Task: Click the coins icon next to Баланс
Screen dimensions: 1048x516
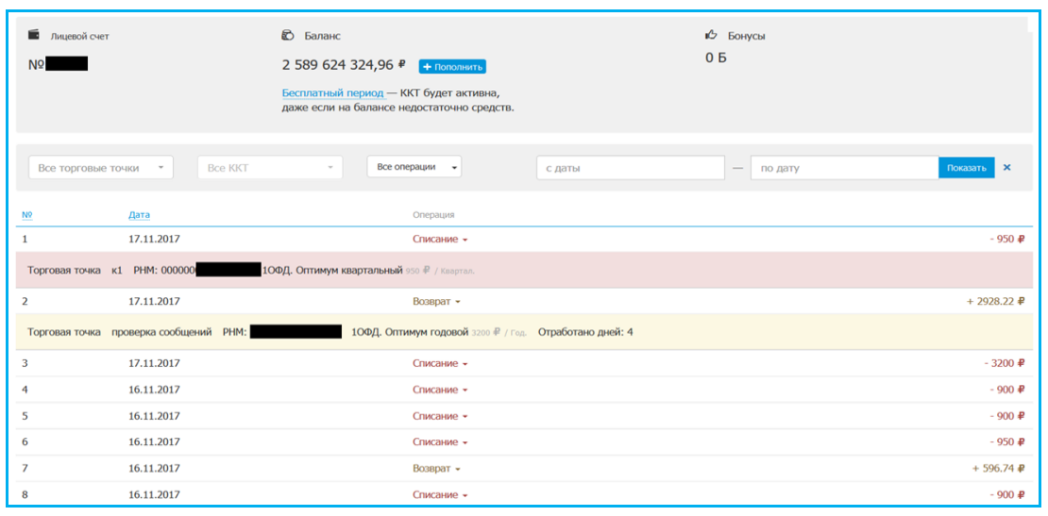Action: click(x=288, y=35)
